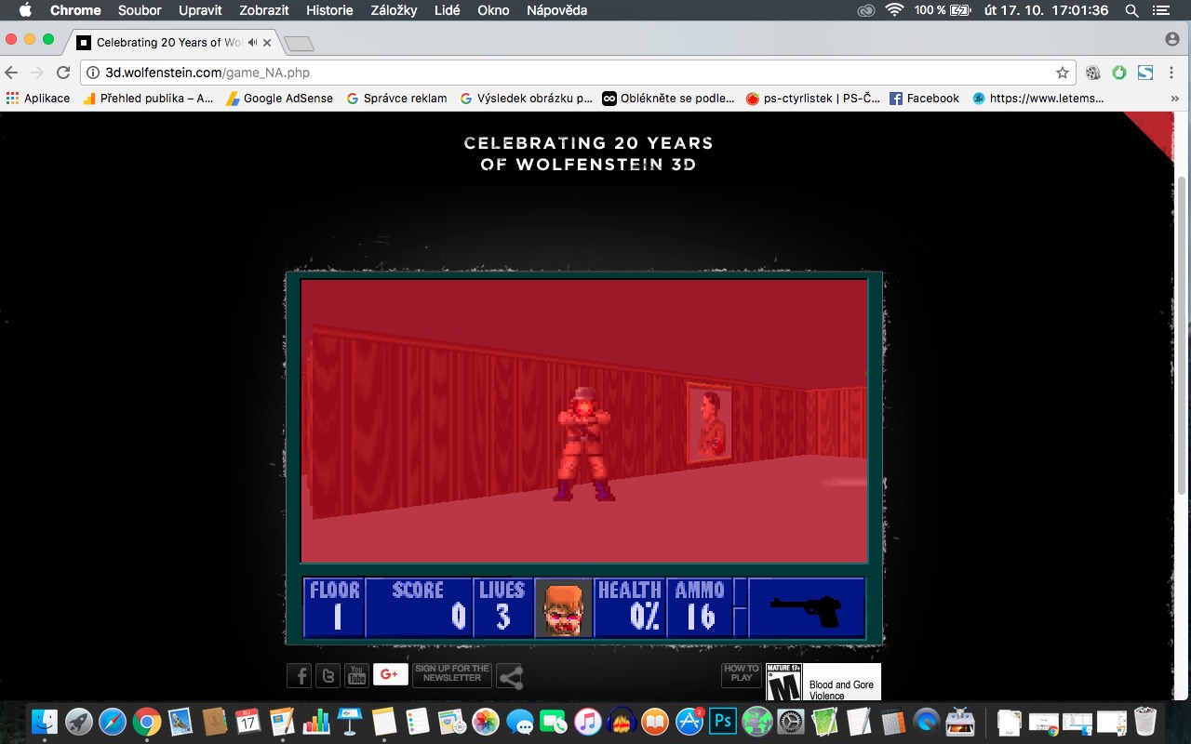Open the Přehled publika bookmark
1191x744 pixels.
coord(148,98)
